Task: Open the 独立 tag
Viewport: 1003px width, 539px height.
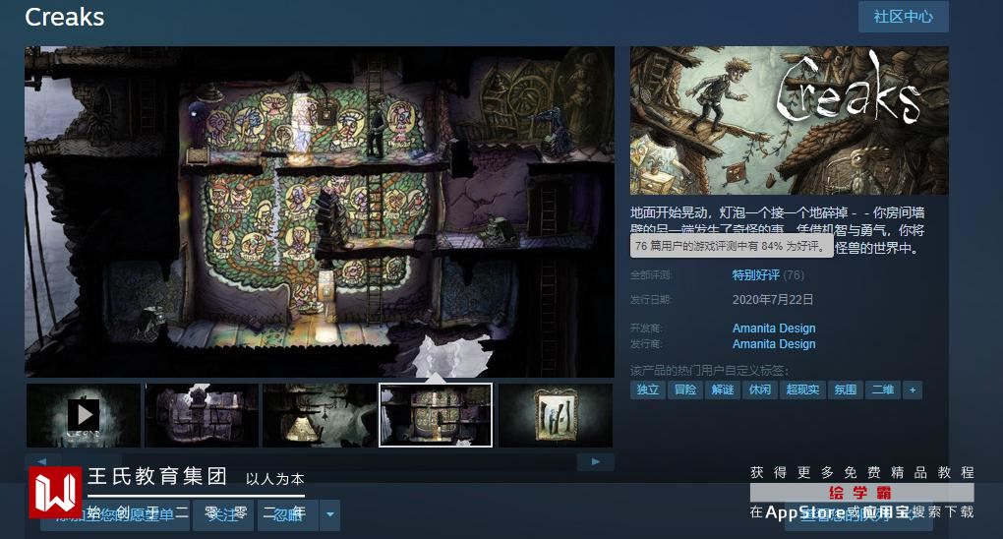Action: [647, 389]
